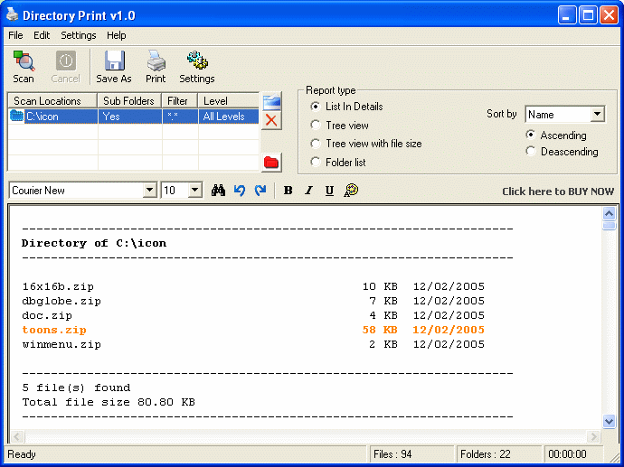Click the *.* filter cell
Viewport: 624px width, 467px height.
pos(180,116)
